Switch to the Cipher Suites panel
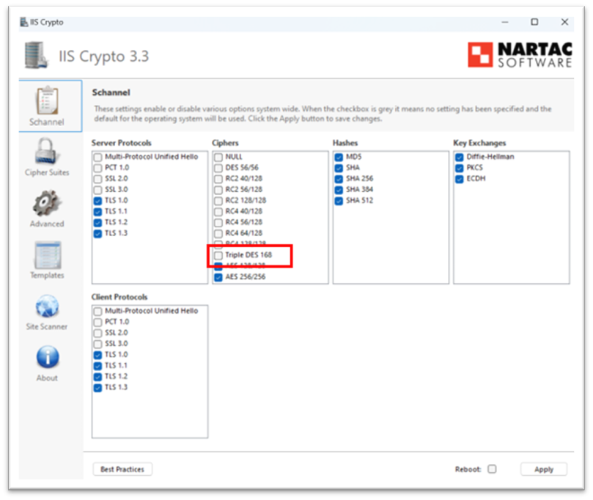The image size is (593, 500). [x=47, y=156]
